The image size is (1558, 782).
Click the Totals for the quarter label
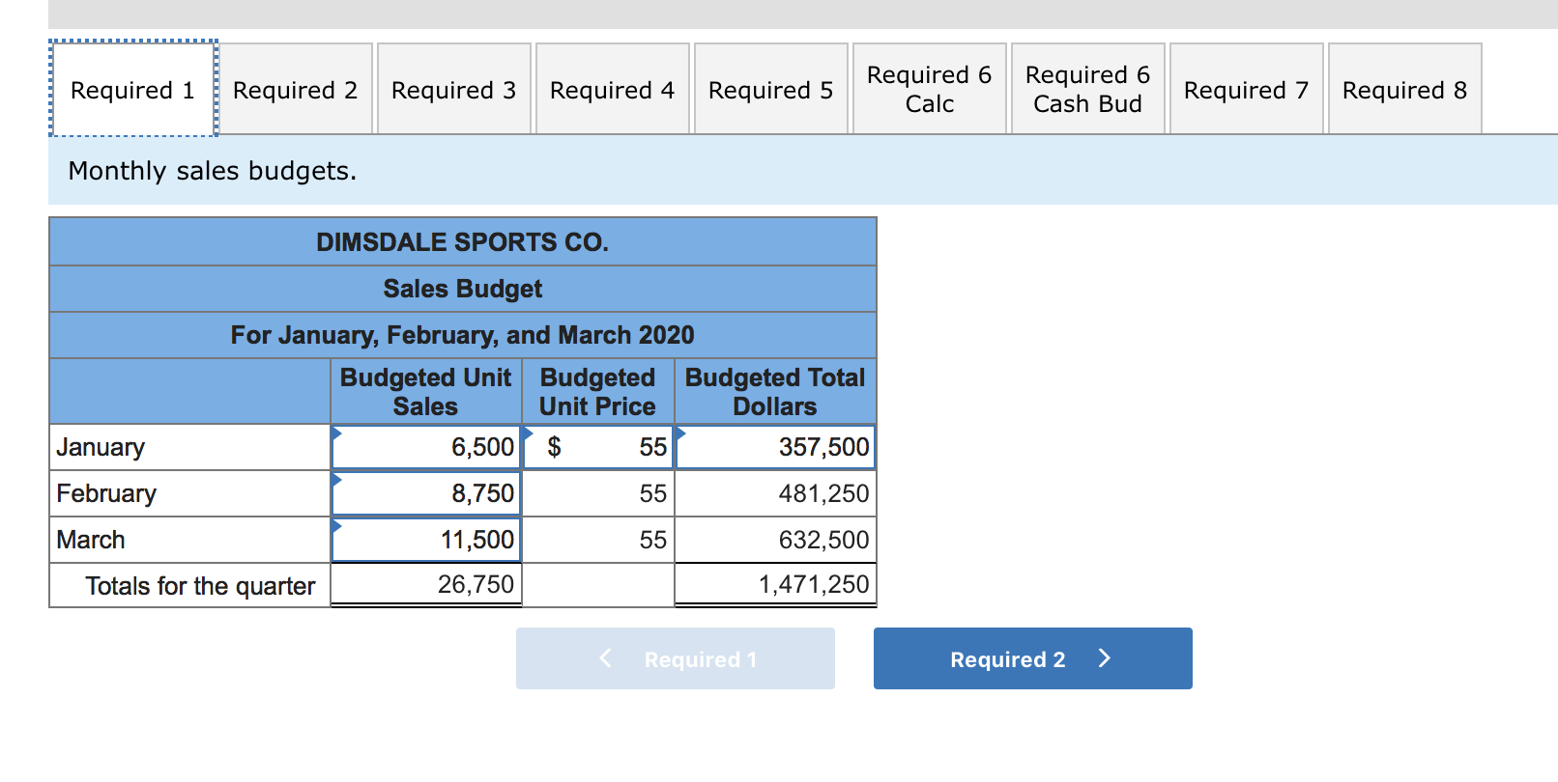[x=200, y=586]
